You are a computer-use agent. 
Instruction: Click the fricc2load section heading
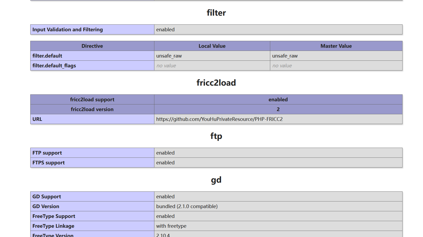tap(216, 83)
